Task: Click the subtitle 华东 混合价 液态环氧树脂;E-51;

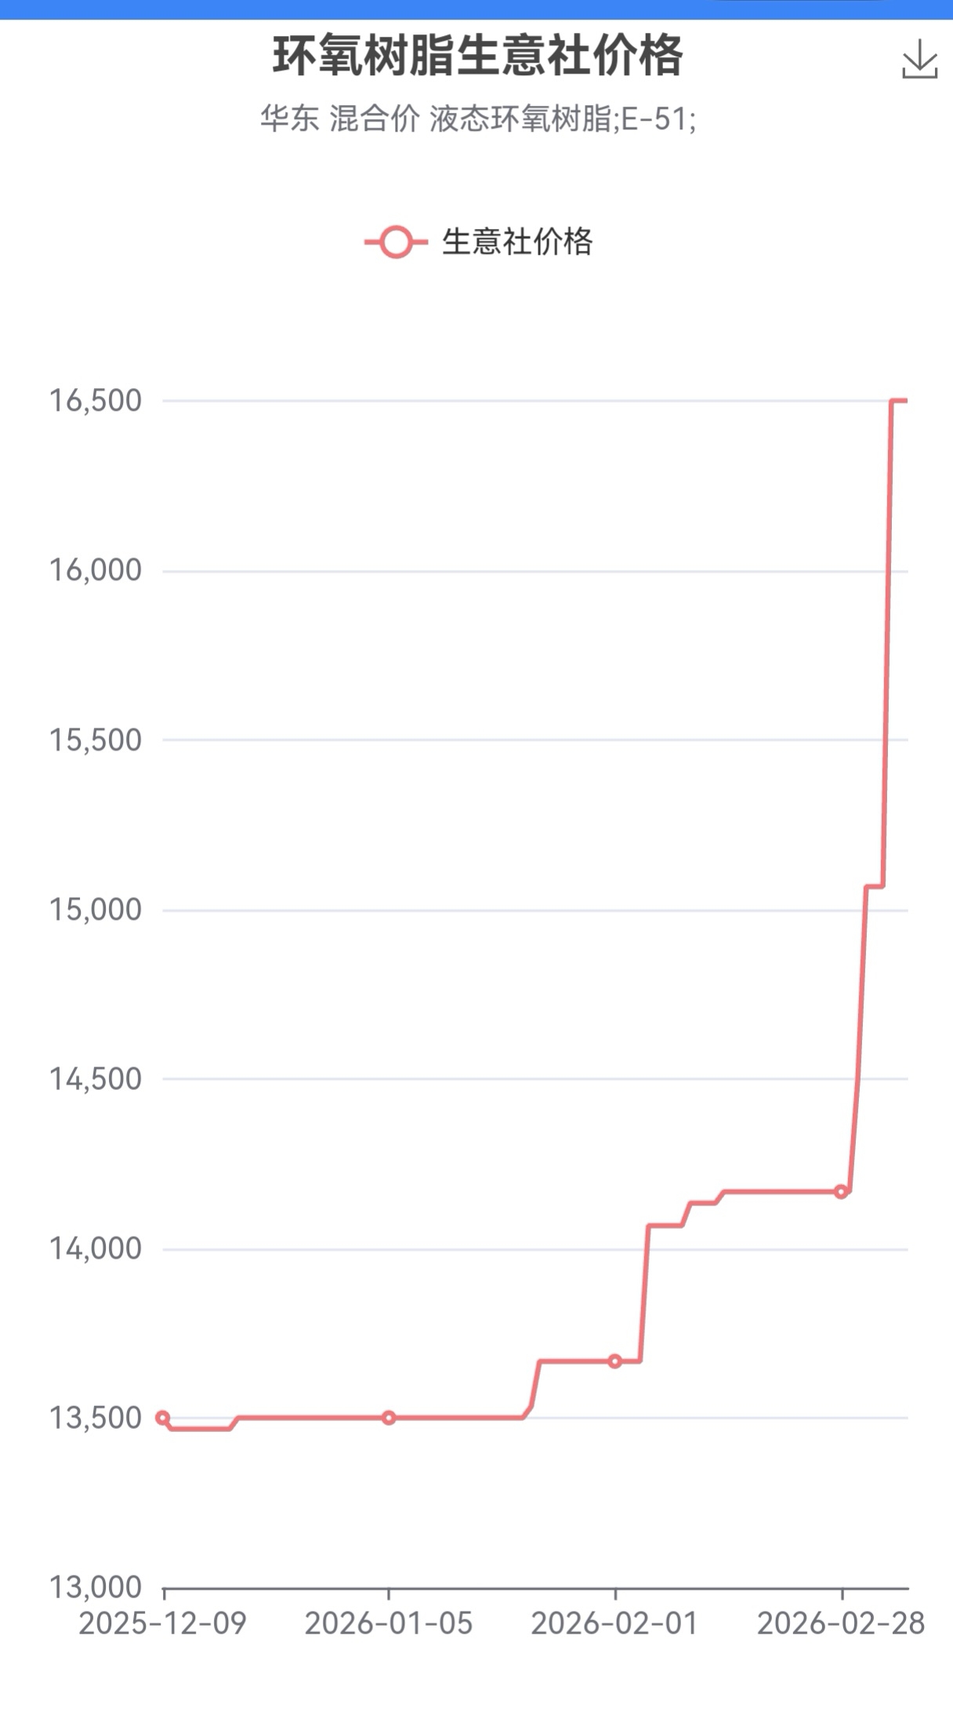Action: 477,119
